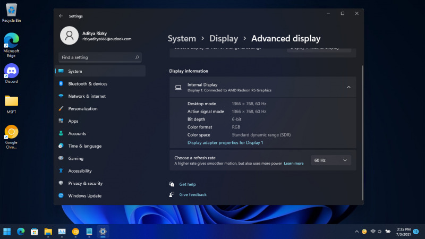This screenshot has height=239, width=425.
Task: Open the Notepad taskbar icon
Action: (x=89, y=232)
